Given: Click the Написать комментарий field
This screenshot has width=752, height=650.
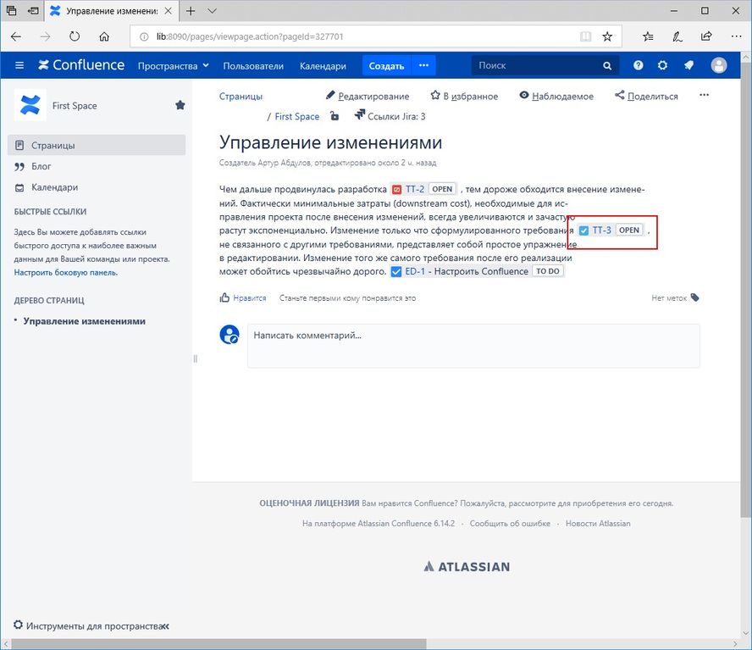Looking at the screenshot, I should point(473,346).
